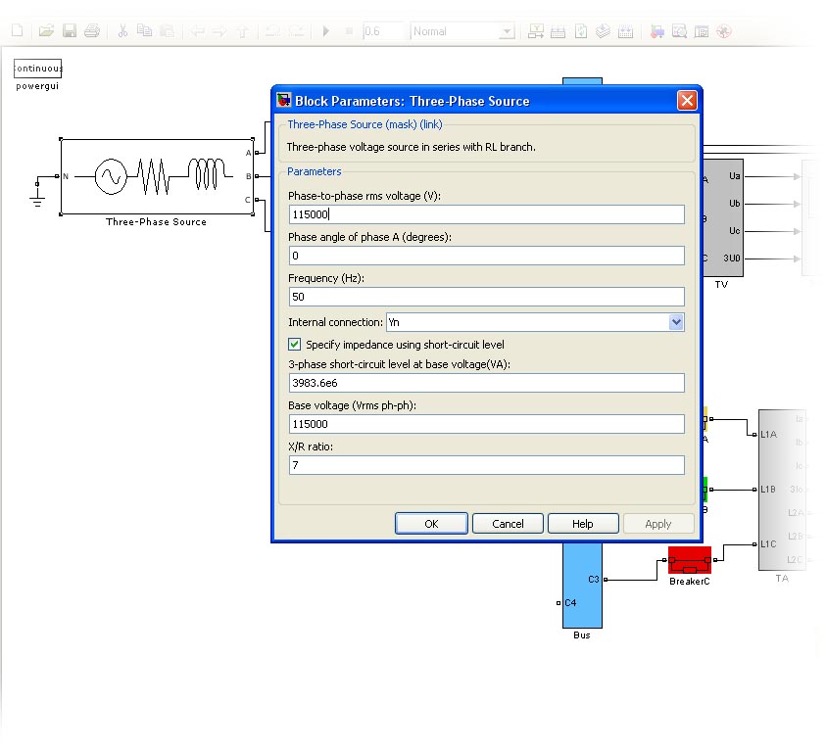Click the Base voltage (Vrms ph-ph) field
Image resolution: width=826 pixels, height=752 pixels.
pos(487,424)
